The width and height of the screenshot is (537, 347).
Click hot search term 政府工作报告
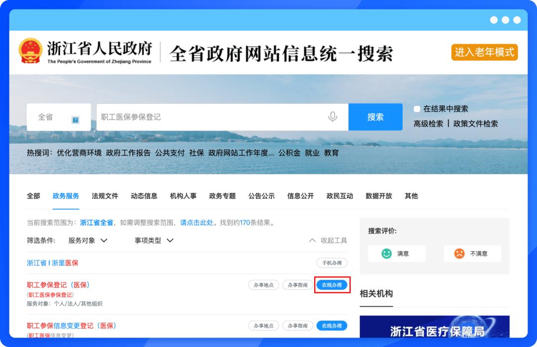pos(128,153)
